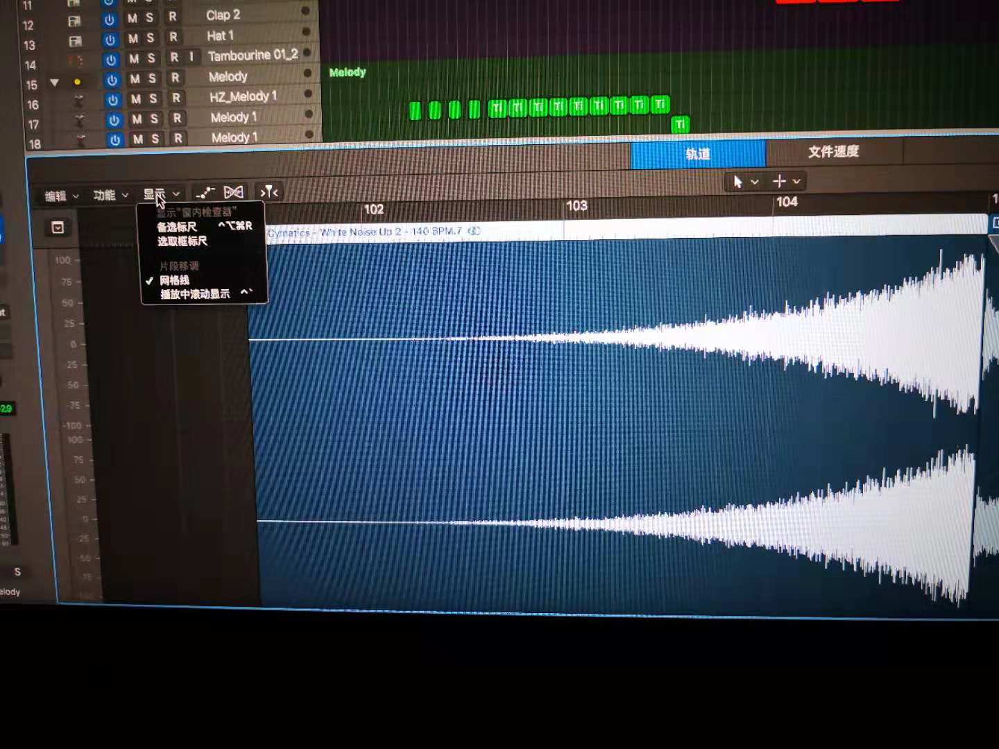Screen dimensions: 999x749
Task: Open the marquee tool dropdown arrow
Action: pos(796,181)
